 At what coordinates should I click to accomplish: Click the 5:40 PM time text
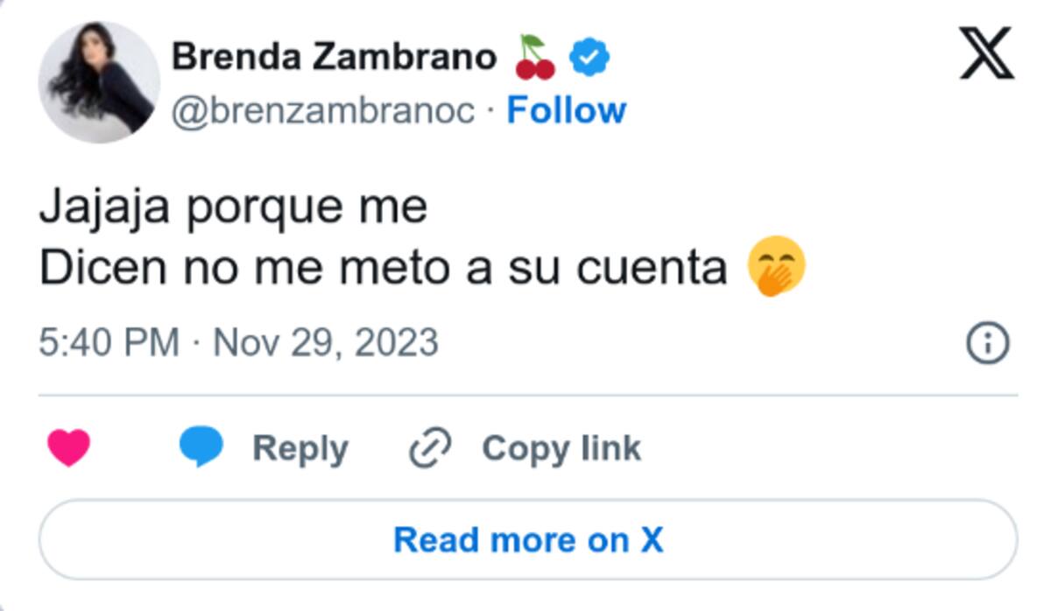[108, 342]
